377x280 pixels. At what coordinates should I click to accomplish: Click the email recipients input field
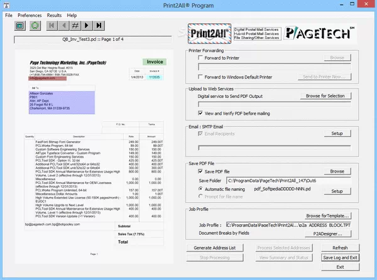pos(275,148)
